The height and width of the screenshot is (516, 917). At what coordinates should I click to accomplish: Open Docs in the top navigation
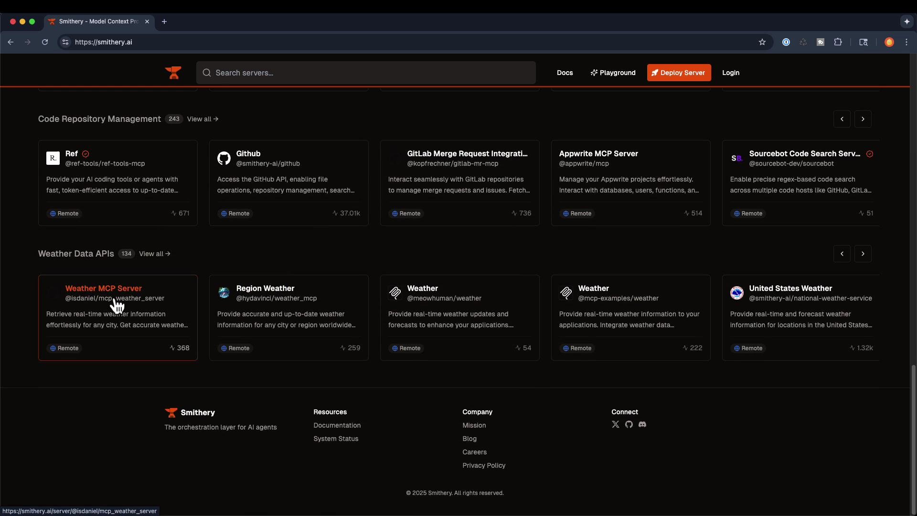click(x=565, y=73)
